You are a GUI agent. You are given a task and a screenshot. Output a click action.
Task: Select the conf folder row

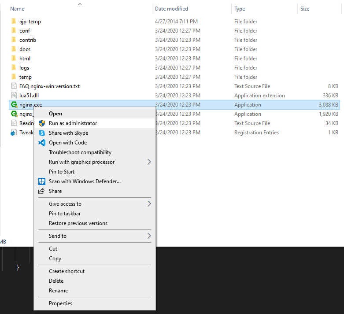point(25,31)
